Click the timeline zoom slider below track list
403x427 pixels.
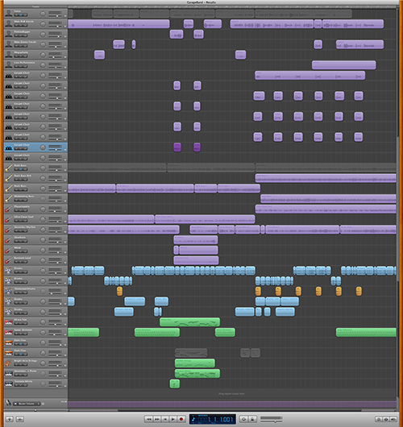(35, 410)
